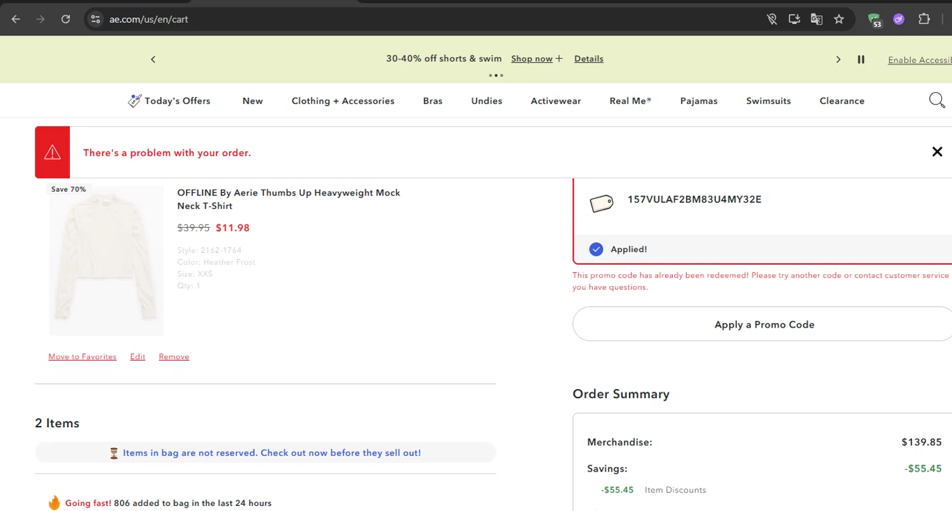Open Today's Offers menu

(x=169, y=100)
